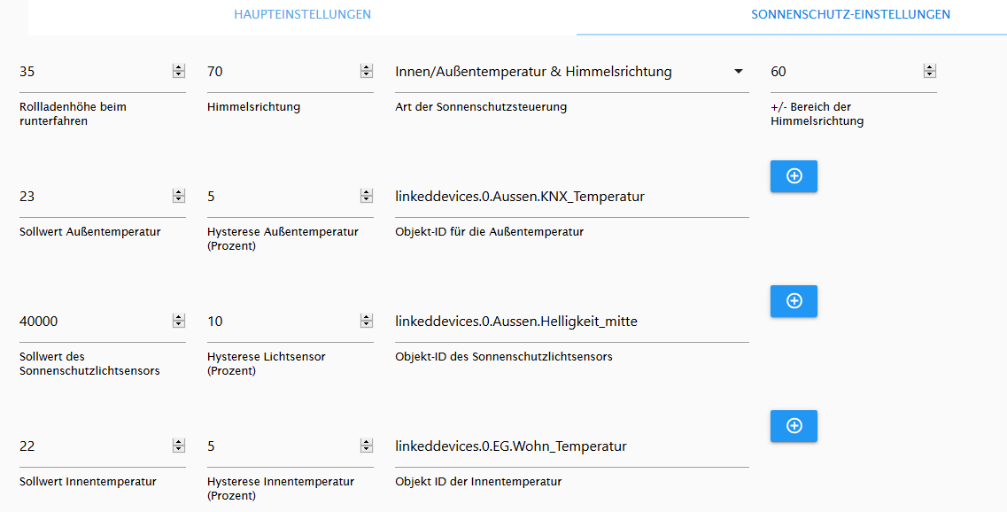The image size is (1007, 512).
Task: Click Objekt-ID des Sonnenschutzlichtsensors field
Action: tap(571, 322)
